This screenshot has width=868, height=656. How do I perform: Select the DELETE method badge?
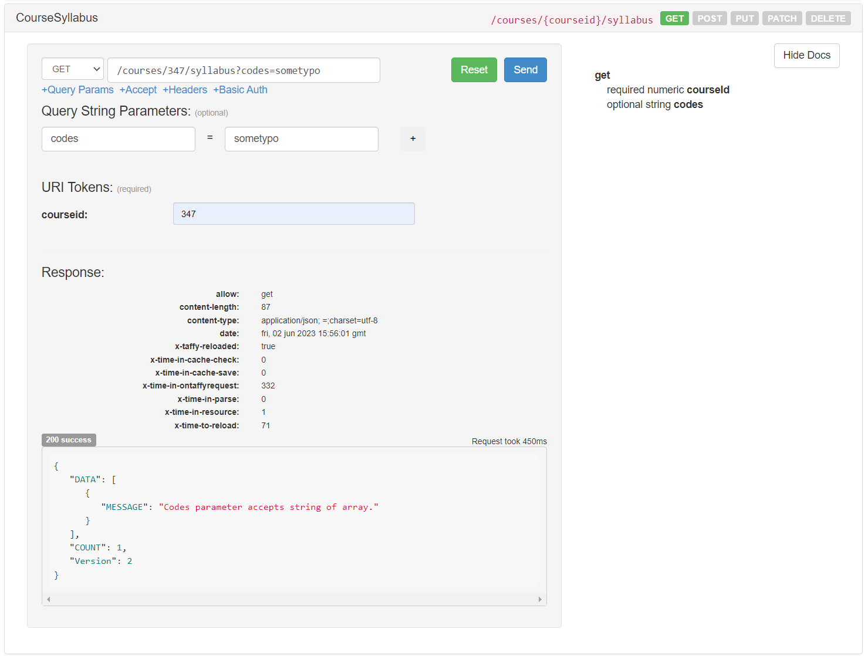(828, 19)
